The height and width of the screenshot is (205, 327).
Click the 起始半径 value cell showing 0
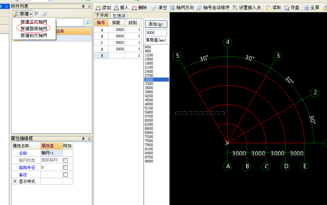click(x=51, y=167)
